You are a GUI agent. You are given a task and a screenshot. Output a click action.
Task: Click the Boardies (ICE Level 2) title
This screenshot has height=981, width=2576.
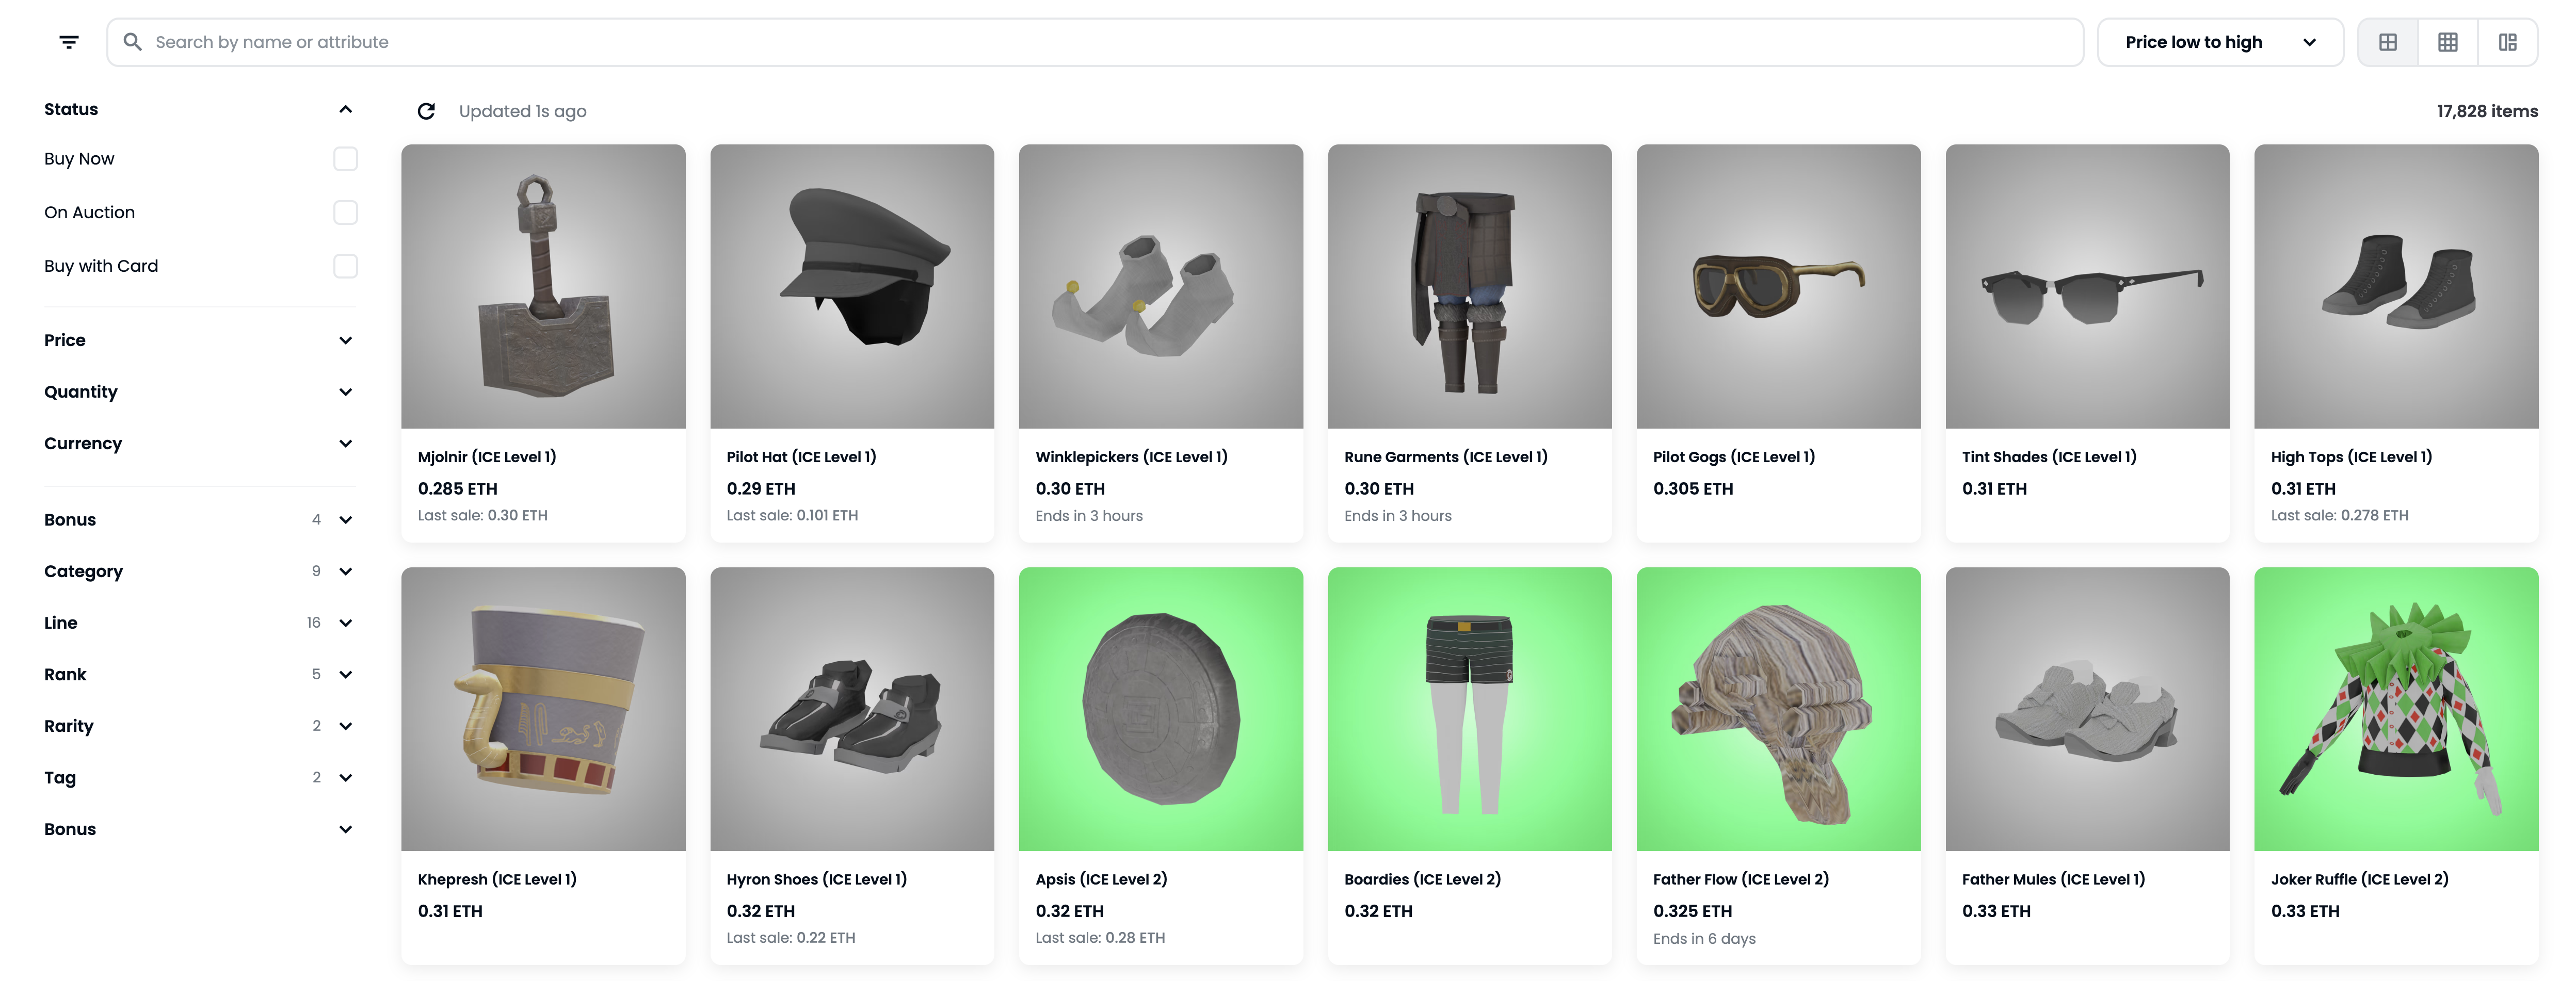click(x=1422, y=880)
